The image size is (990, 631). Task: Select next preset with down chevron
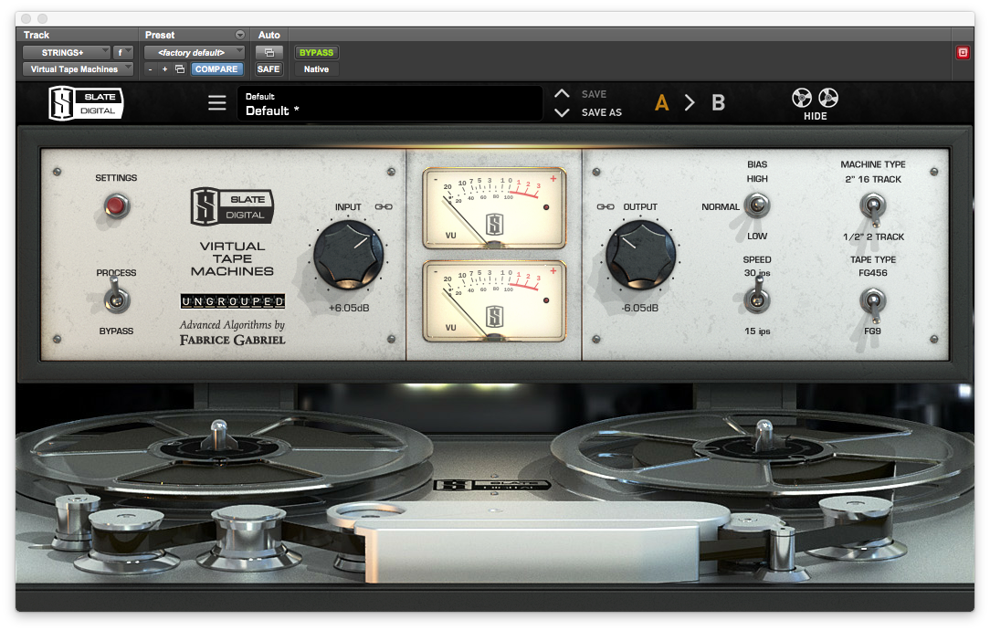pyautogui.click(x=562, y=112)
